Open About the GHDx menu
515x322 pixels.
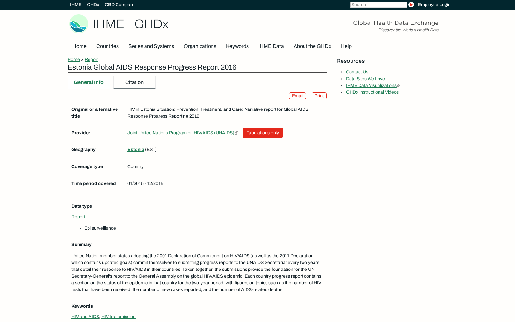click(x=312, y=46)
